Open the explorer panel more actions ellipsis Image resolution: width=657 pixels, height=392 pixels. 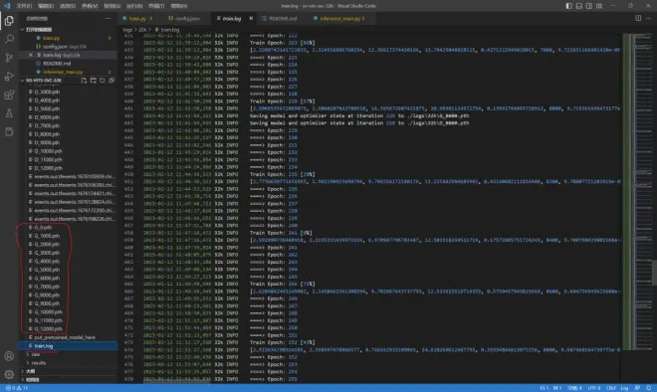[109, 18]
